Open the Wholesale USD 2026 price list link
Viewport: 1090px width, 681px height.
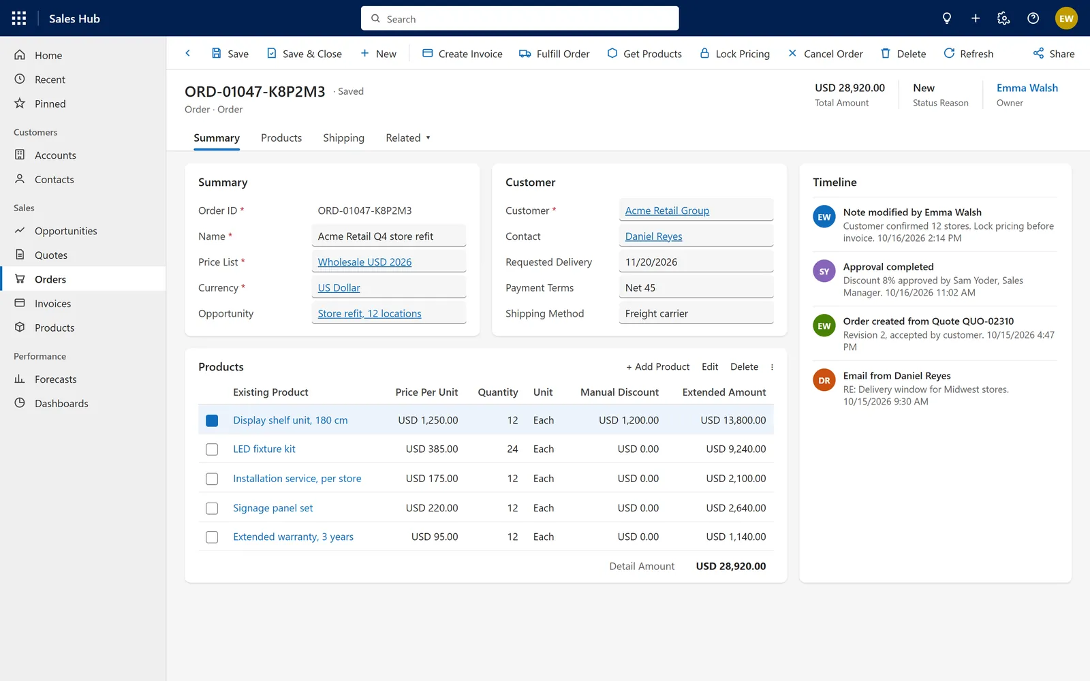[x=364, y=262]
